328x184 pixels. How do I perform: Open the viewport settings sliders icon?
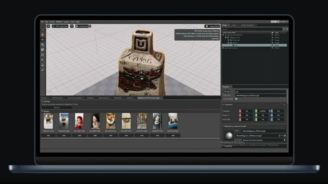coord(48,26)
